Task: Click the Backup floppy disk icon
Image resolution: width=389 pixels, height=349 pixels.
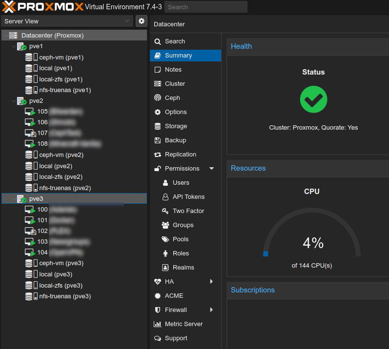Action: point(158,140)
